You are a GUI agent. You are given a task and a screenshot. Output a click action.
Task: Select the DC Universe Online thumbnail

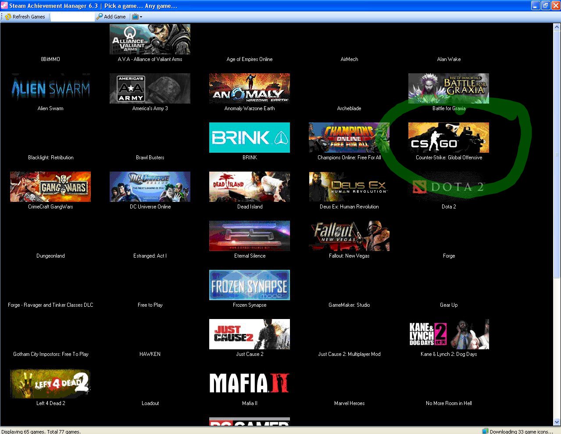tap(150, 187)
